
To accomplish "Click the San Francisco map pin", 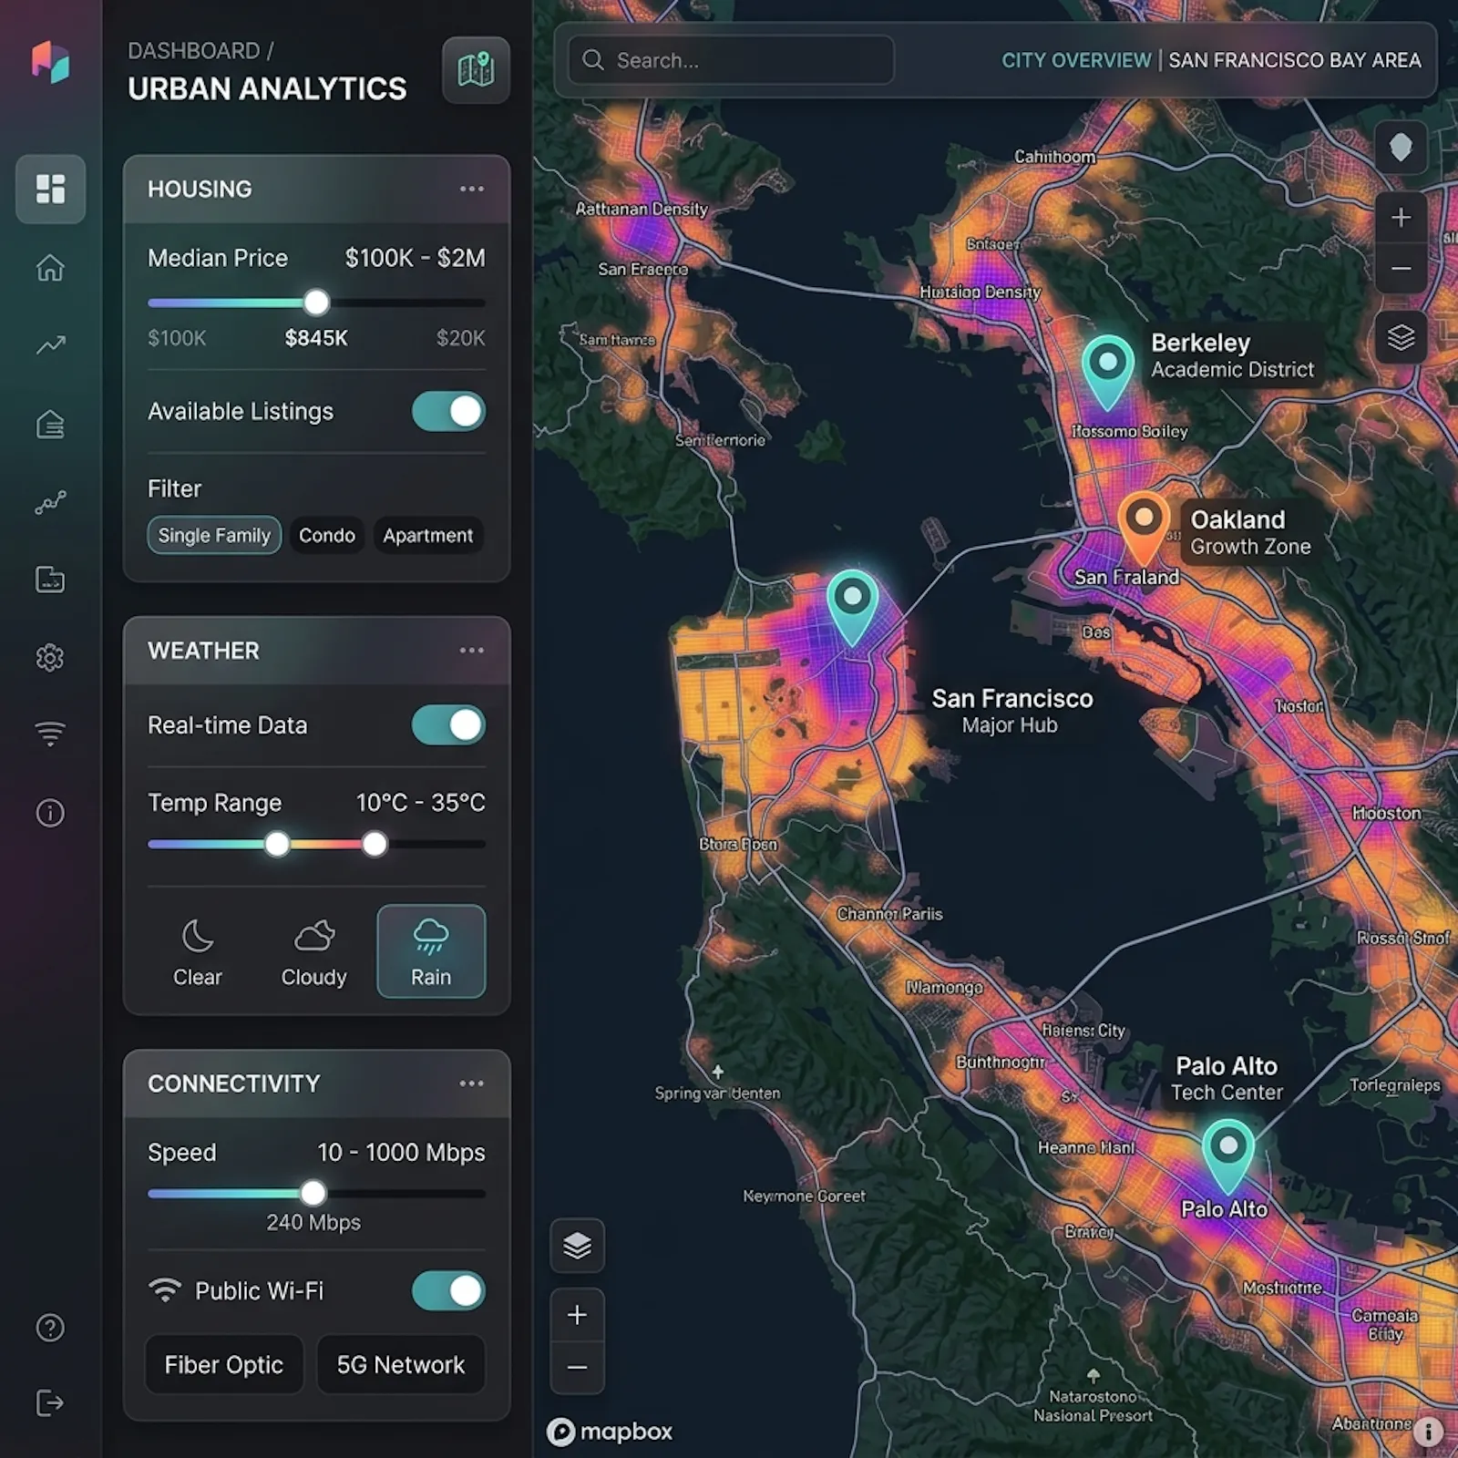I will click(852, 607).
